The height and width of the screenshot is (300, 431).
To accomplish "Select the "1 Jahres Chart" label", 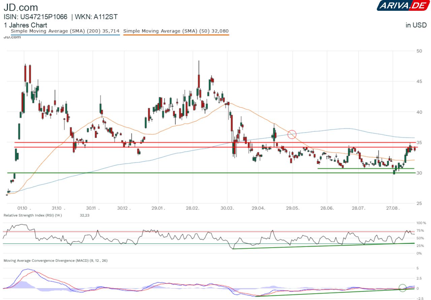I will [26, 25].
